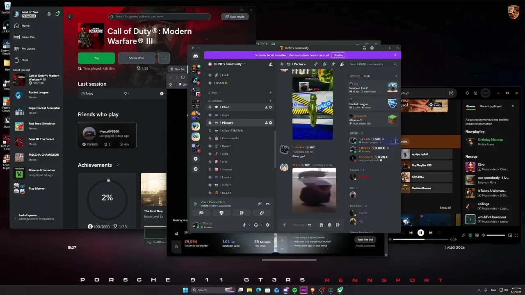This screenshot has width=525, height=295.
Task: Toggle Discord camera in voice panel
Action: click(201, 213)
